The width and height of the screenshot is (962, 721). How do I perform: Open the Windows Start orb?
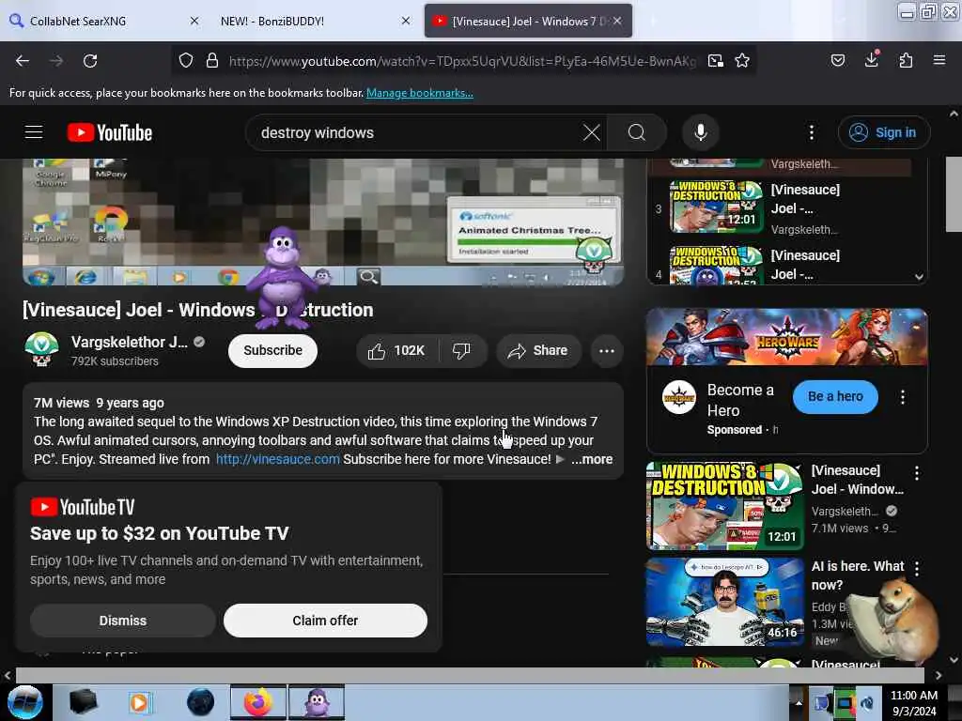click(25, 702)
